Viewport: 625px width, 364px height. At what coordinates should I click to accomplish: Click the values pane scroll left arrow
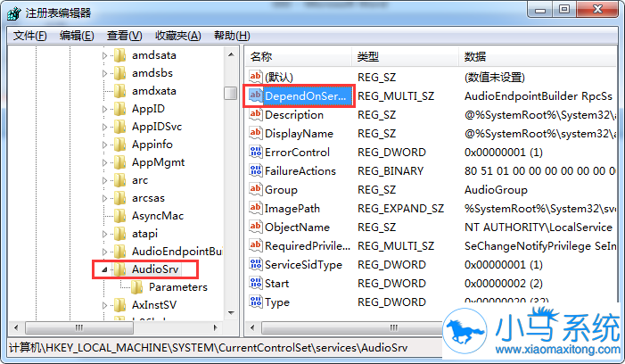pyautogui.click(x=252, y=327)
